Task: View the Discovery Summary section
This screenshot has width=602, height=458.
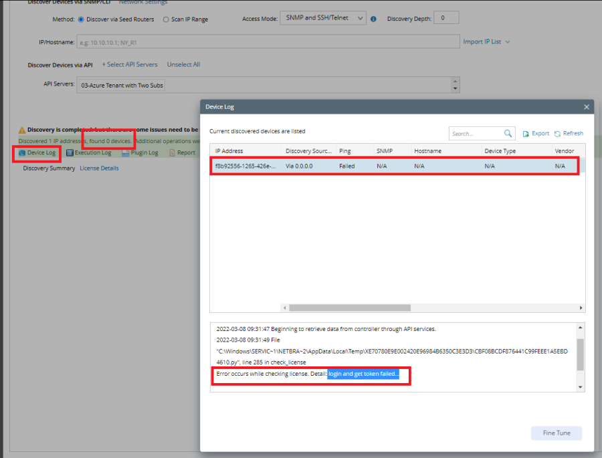Action: pos(48,168)
